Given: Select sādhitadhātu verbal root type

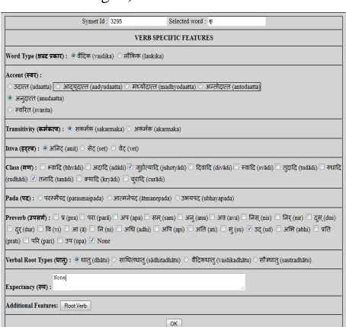Looking at the screenshot, I should click(x=114, y=259).
